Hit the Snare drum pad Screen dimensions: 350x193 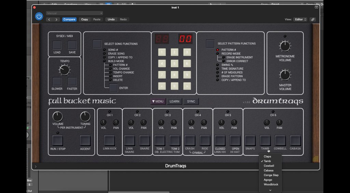(145, 141)
